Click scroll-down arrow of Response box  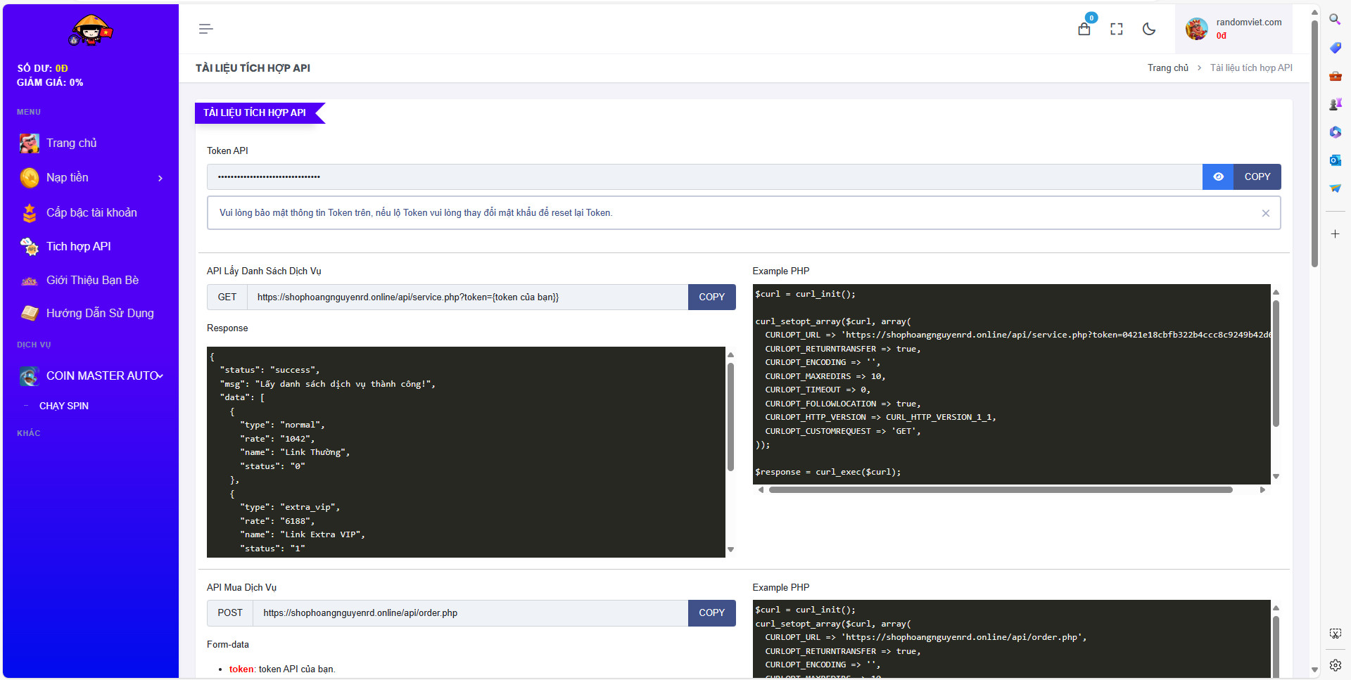(730, 550)
